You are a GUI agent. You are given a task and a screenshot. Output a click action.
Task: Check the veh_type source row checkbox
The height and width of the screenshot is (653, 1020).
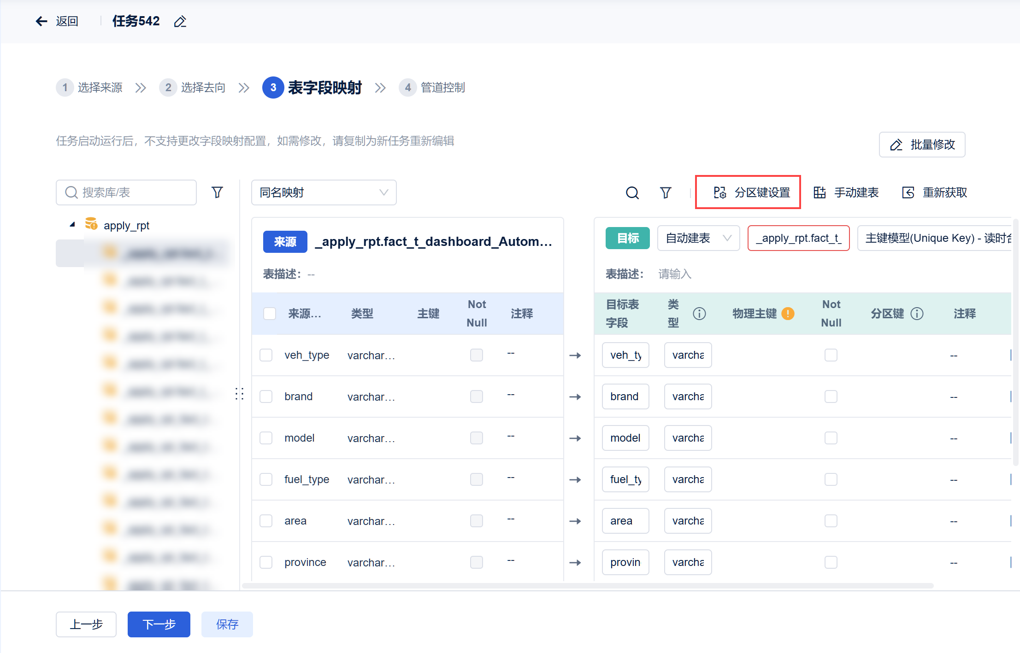266,355
